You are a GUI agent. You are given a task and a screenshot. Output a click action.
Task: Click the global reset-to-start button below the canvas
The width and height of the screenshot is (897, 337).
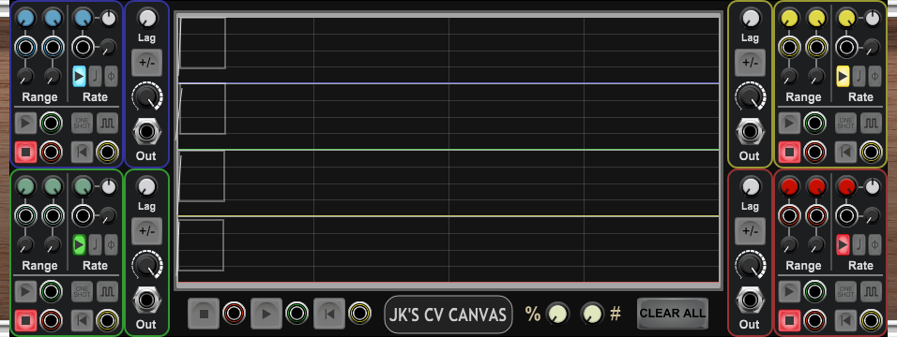pyautogui.click(x=329, y=314)
